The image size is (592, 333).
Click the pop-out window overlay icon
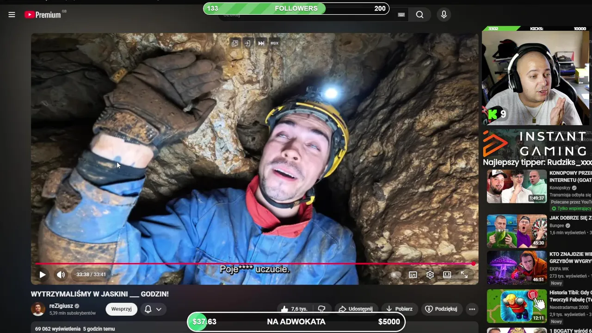(x=235, y=43)
